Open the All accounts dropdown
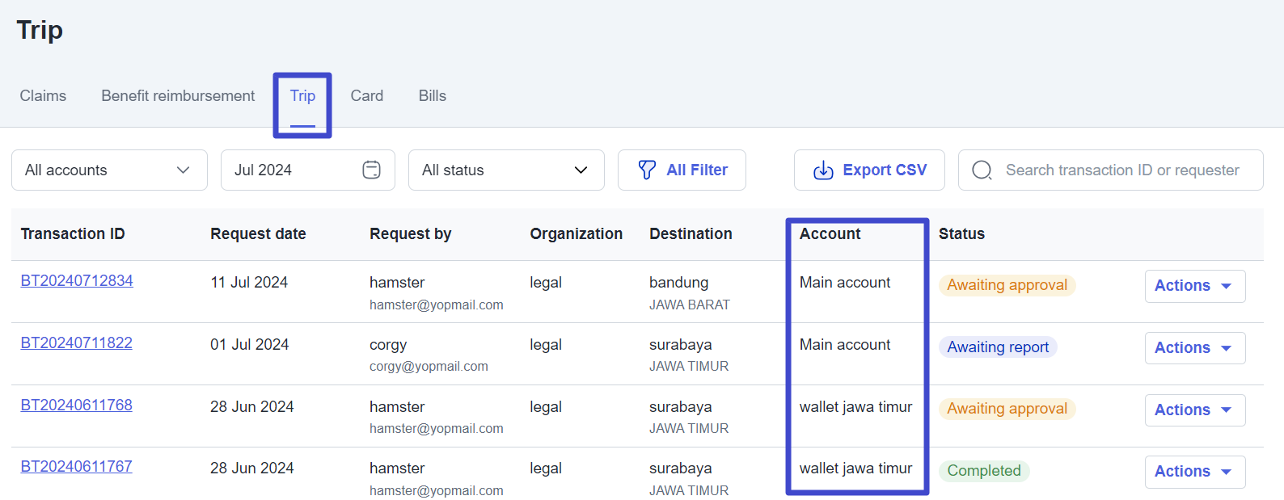 point(109,170)
